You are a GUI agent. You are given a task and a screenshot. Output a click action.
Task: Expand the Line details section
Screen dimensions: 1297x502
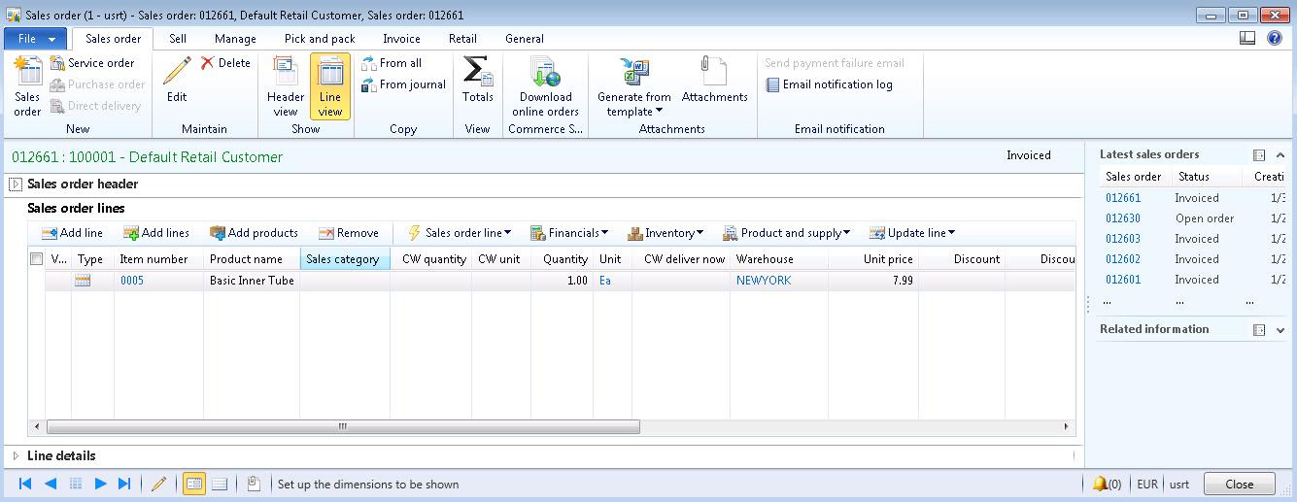point(16,455)
